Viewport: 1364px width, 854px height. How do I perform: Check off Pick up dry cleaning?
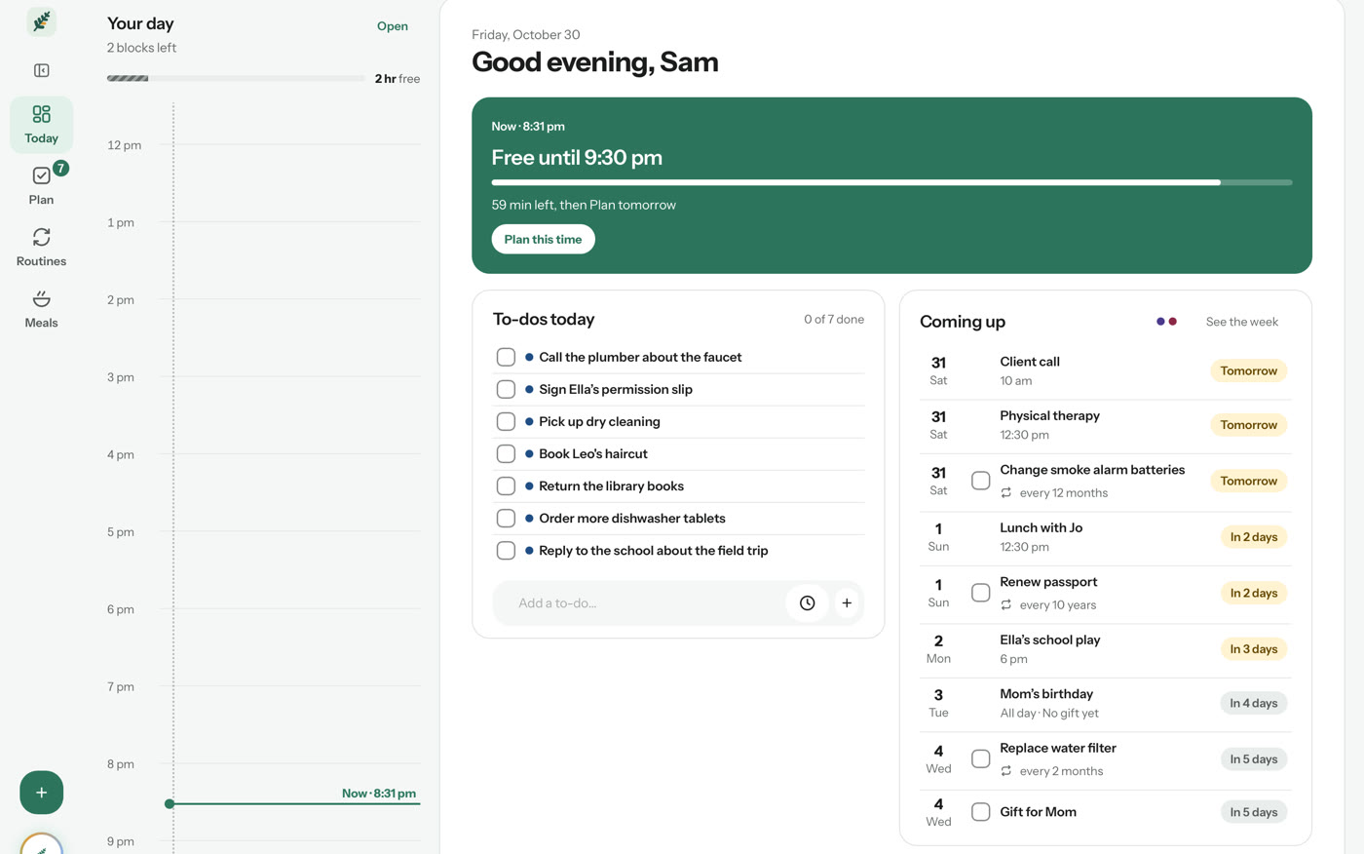506,421
